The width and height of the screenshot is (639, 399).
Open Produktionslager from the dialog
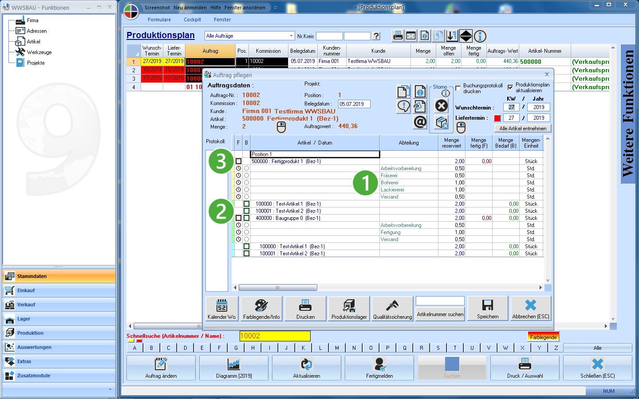click(349, 309)
